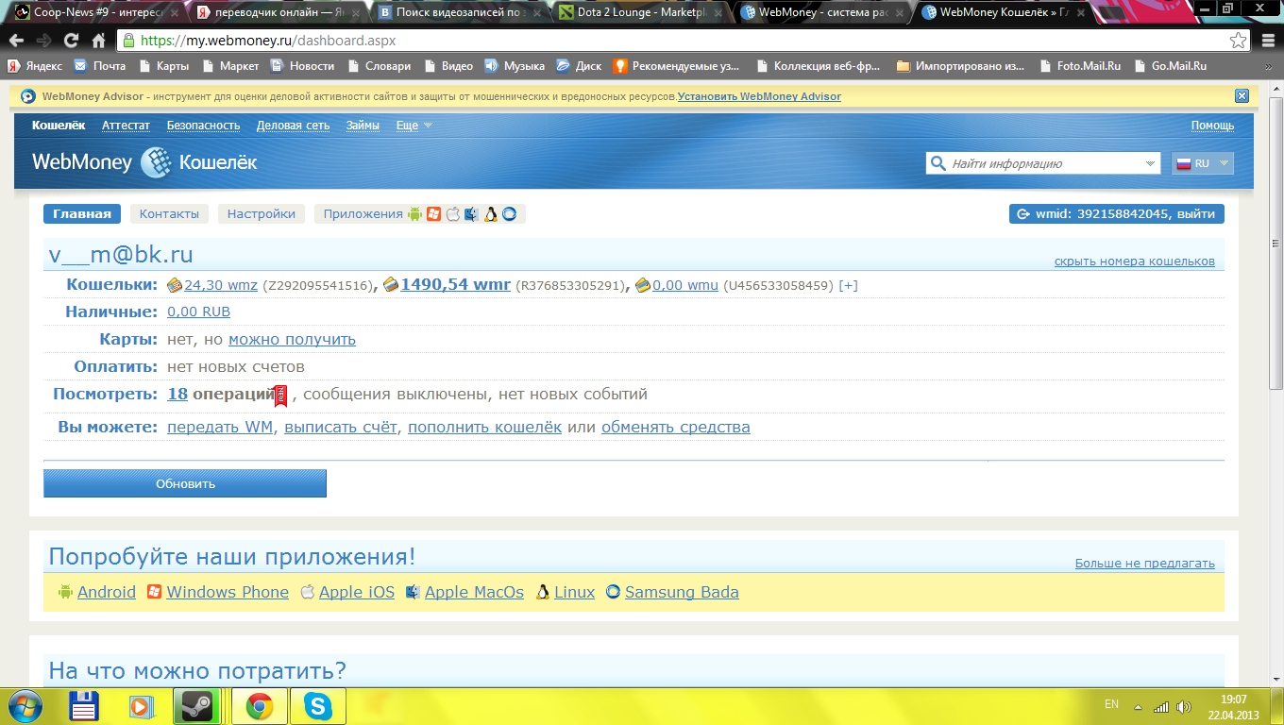Switch to the Настройки tab
This screenshot has width=1284, height=725.
pos(262,214)
